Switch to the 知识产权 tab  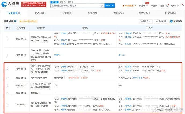(x=144, y=13)
